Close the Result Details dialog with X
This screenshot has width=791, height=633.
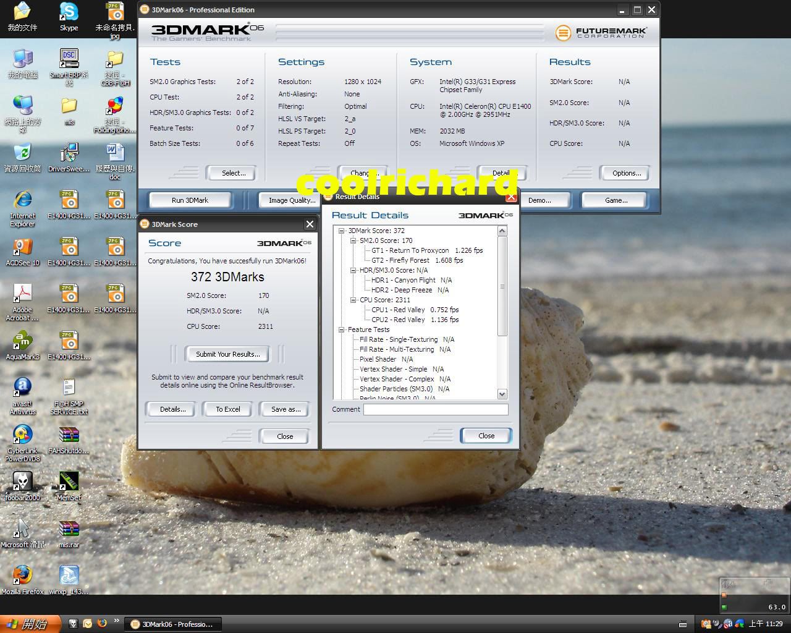[x=511, y=197]
